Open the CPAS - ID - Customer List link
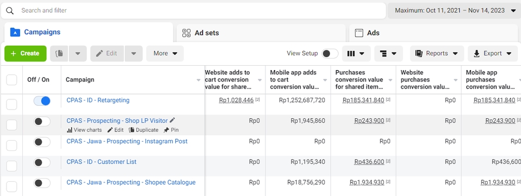 (x=101, y=162)
